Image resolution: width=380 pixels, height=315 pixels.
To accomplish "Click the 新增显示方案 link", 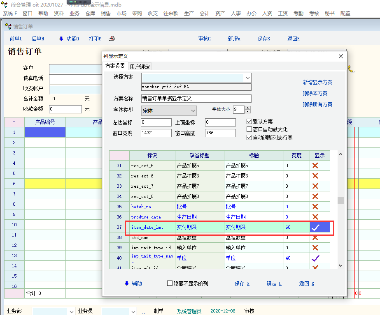I will [317, 82].
